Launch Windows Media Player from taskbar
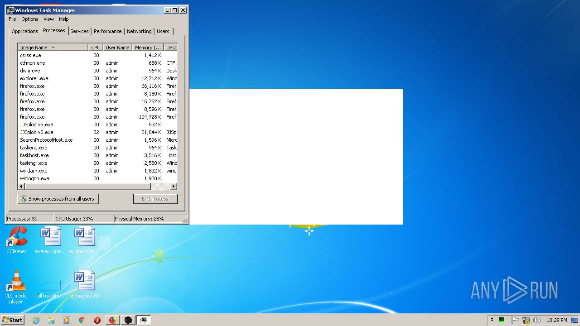The width and height of the screenshot is (580, 326). (x=67, y=320)
